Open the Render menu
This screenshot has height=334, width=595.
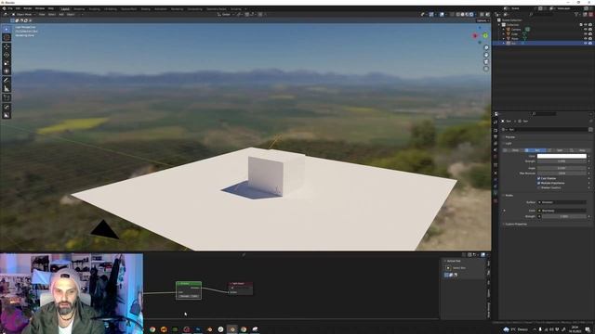[28, 8]
